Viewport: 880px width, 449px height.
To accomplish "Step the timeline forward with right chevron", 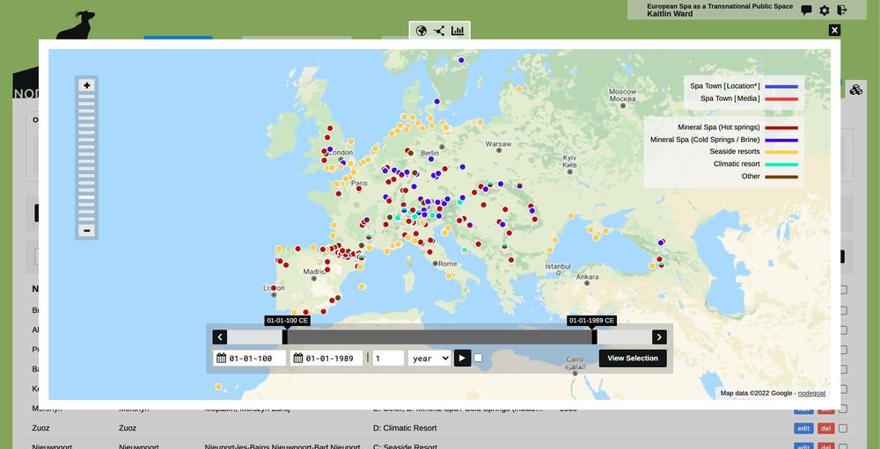I will click(659, 337).
